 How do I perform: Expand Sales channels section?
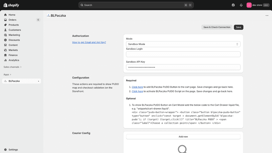tap(12, 67)
